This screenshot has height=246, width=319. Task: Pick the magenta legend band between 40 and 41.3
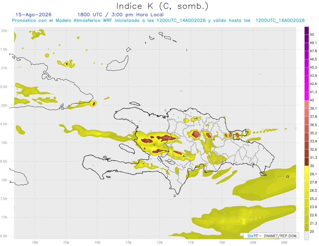coord(307,96)
